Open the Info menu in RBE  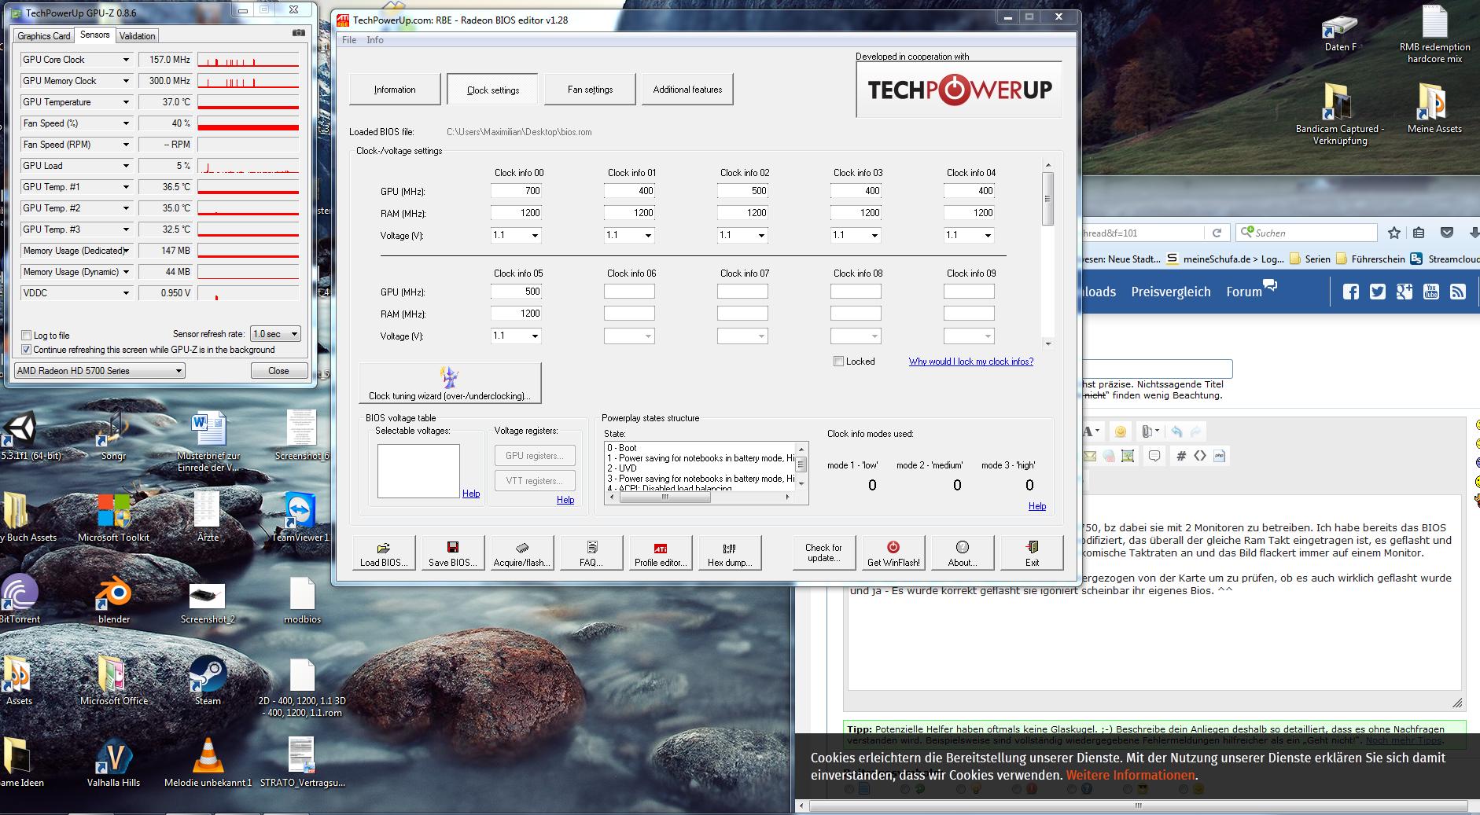(x=375, y=40)
